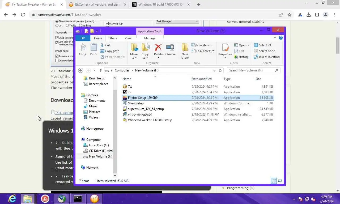Click the Chrome bookmark star icon
The height and width of the screenshot is (204, 340).
[290, 15]
